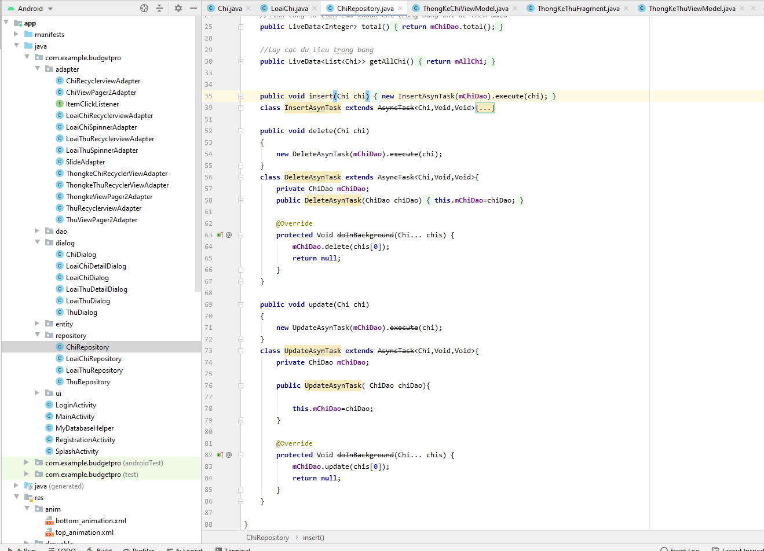
Task: Select ChiDialog in the dialog package
Action: [x=81, y=254]
